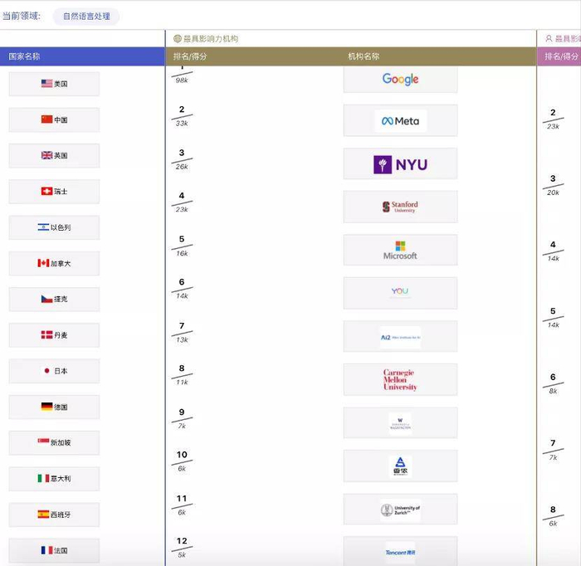Click institution rank 2 score 33k
Viewport: 581px width, 566px height.
coord(182,116)
